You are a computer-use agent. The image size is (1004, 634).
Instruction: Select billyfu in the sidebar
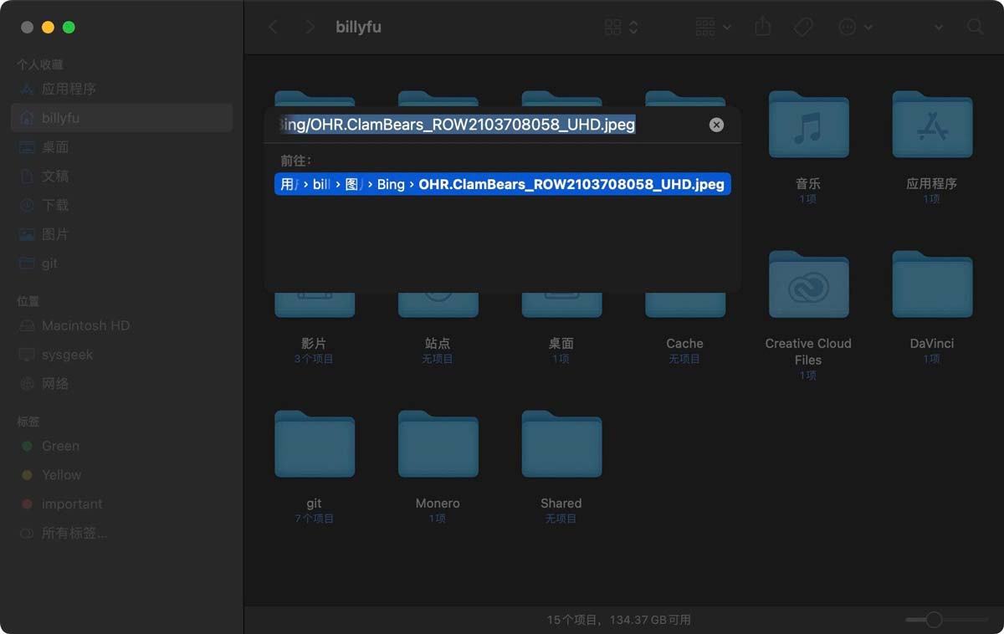[x=121, y=118]
